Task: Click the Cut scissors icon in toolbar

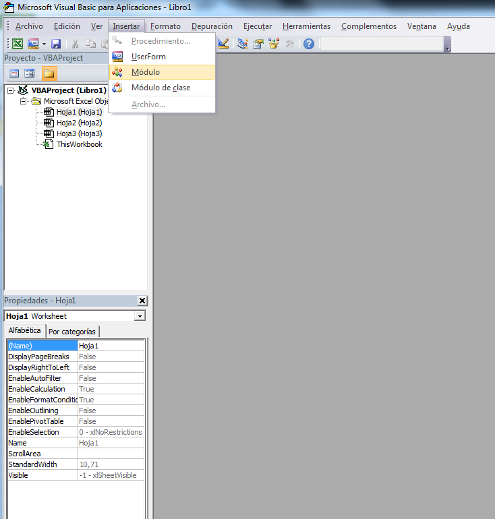Action: pyautogui.click(x=75, y=44)
